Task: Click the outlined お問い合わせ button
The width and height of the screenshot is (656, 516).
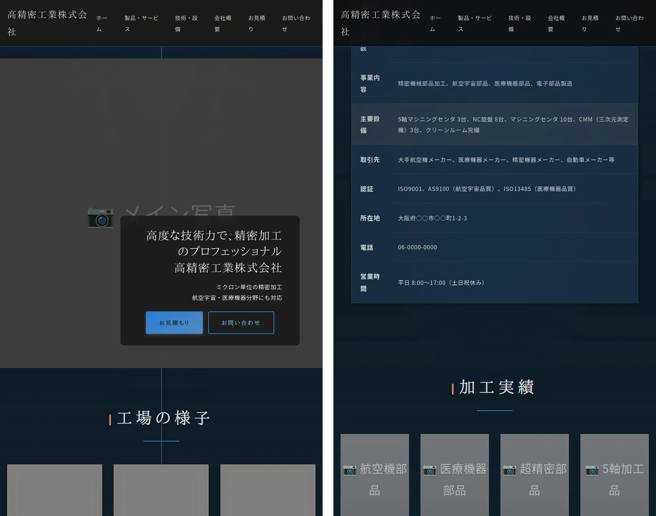Action: tap(241, 322)
